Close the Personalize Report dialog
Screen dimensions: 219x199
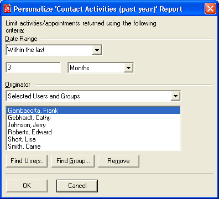click(x=210, y=9)
